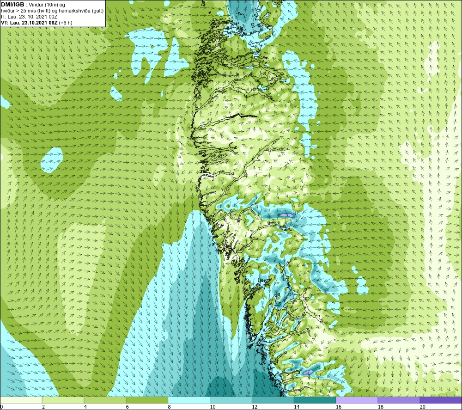Click the green 4–6 m/s legend swatch
Screen dimensions: 462x410
[105, 400]
